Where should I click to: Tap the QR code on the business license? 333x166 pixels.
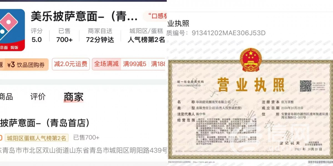[305, 86]
